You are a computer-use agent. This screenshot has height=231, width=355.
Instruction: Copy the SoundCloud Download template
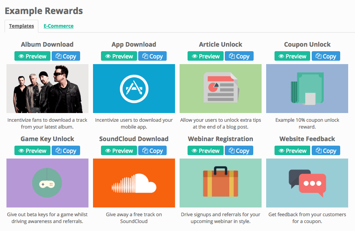coord(152,151)
